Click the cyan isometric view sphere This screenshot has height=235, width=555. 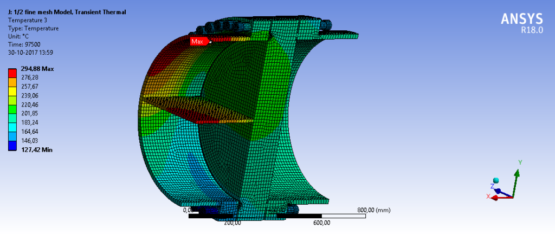tap(495, 180)
